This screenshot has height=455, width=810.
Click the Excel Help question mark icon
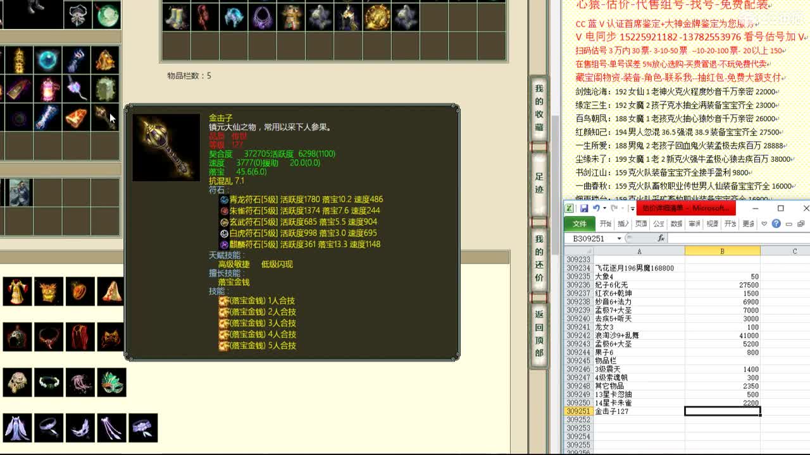tap(776, 224)
